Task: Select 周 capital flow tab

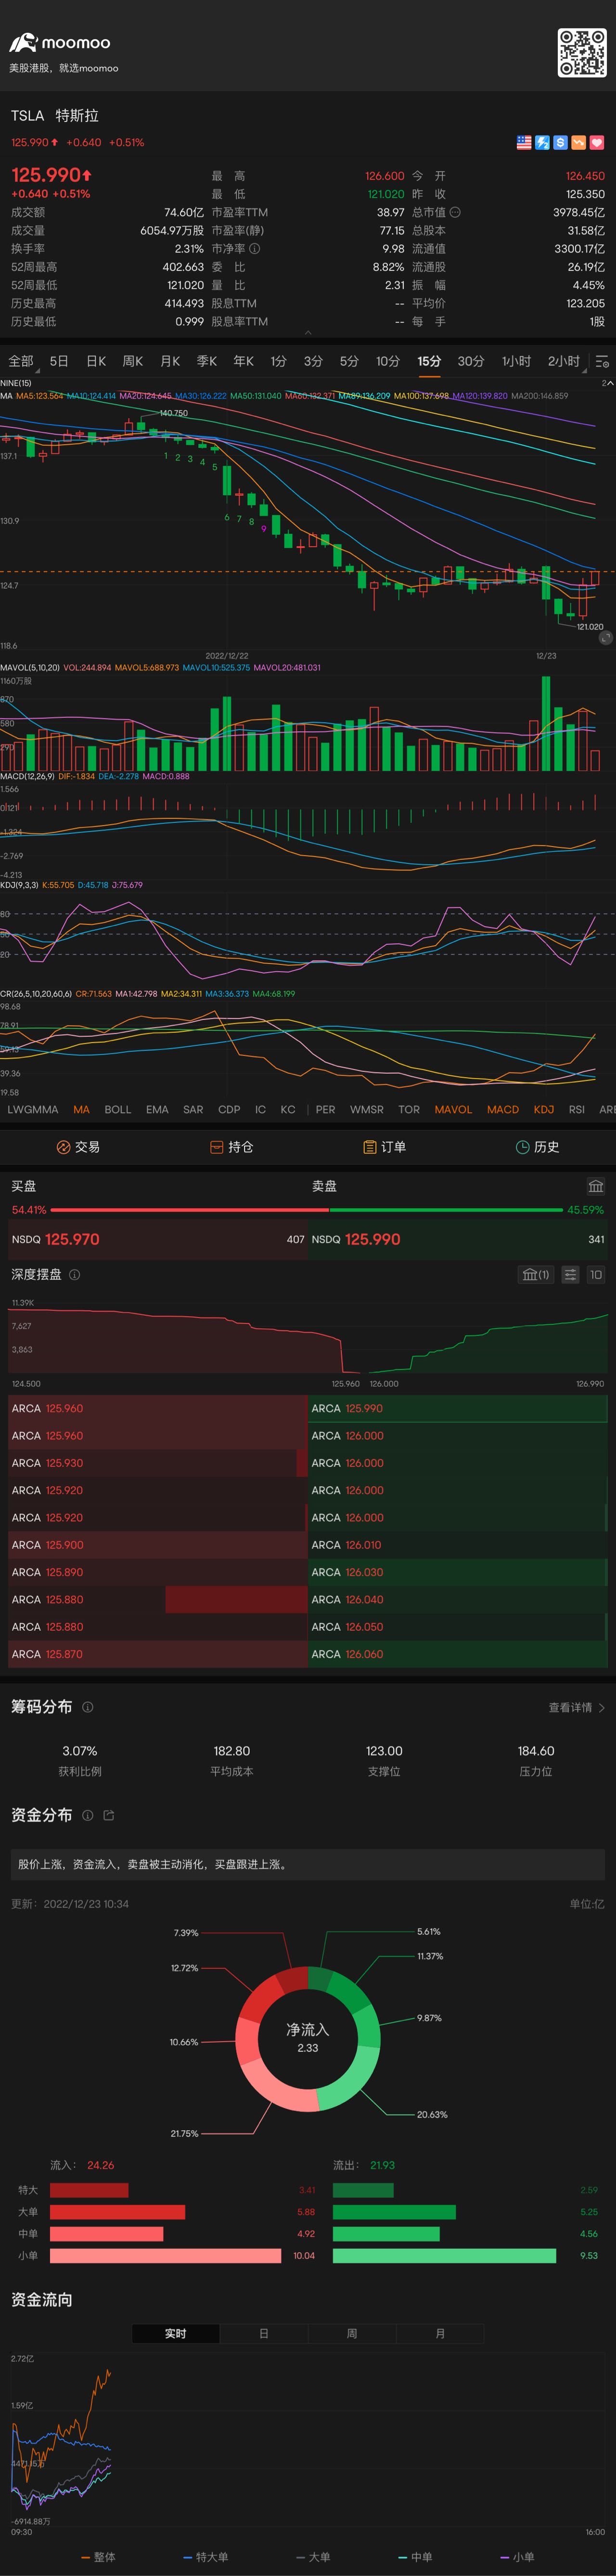Action: [351, 2334]
